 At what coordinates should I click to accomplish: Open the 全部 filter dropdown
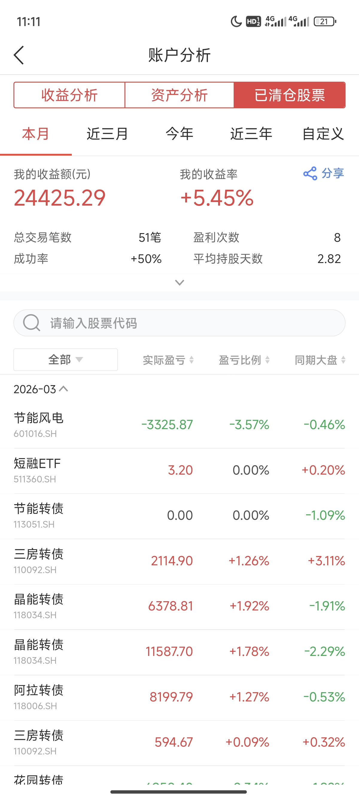tap(66, 360)
